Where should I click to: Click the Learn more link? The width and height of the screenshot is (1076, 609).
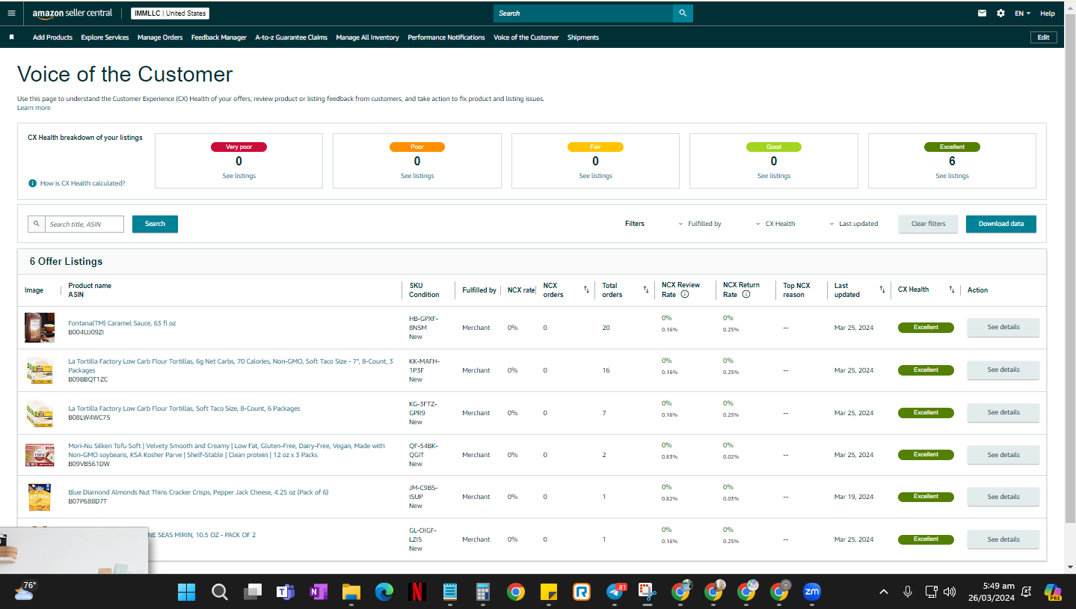(x=34, y=108)
